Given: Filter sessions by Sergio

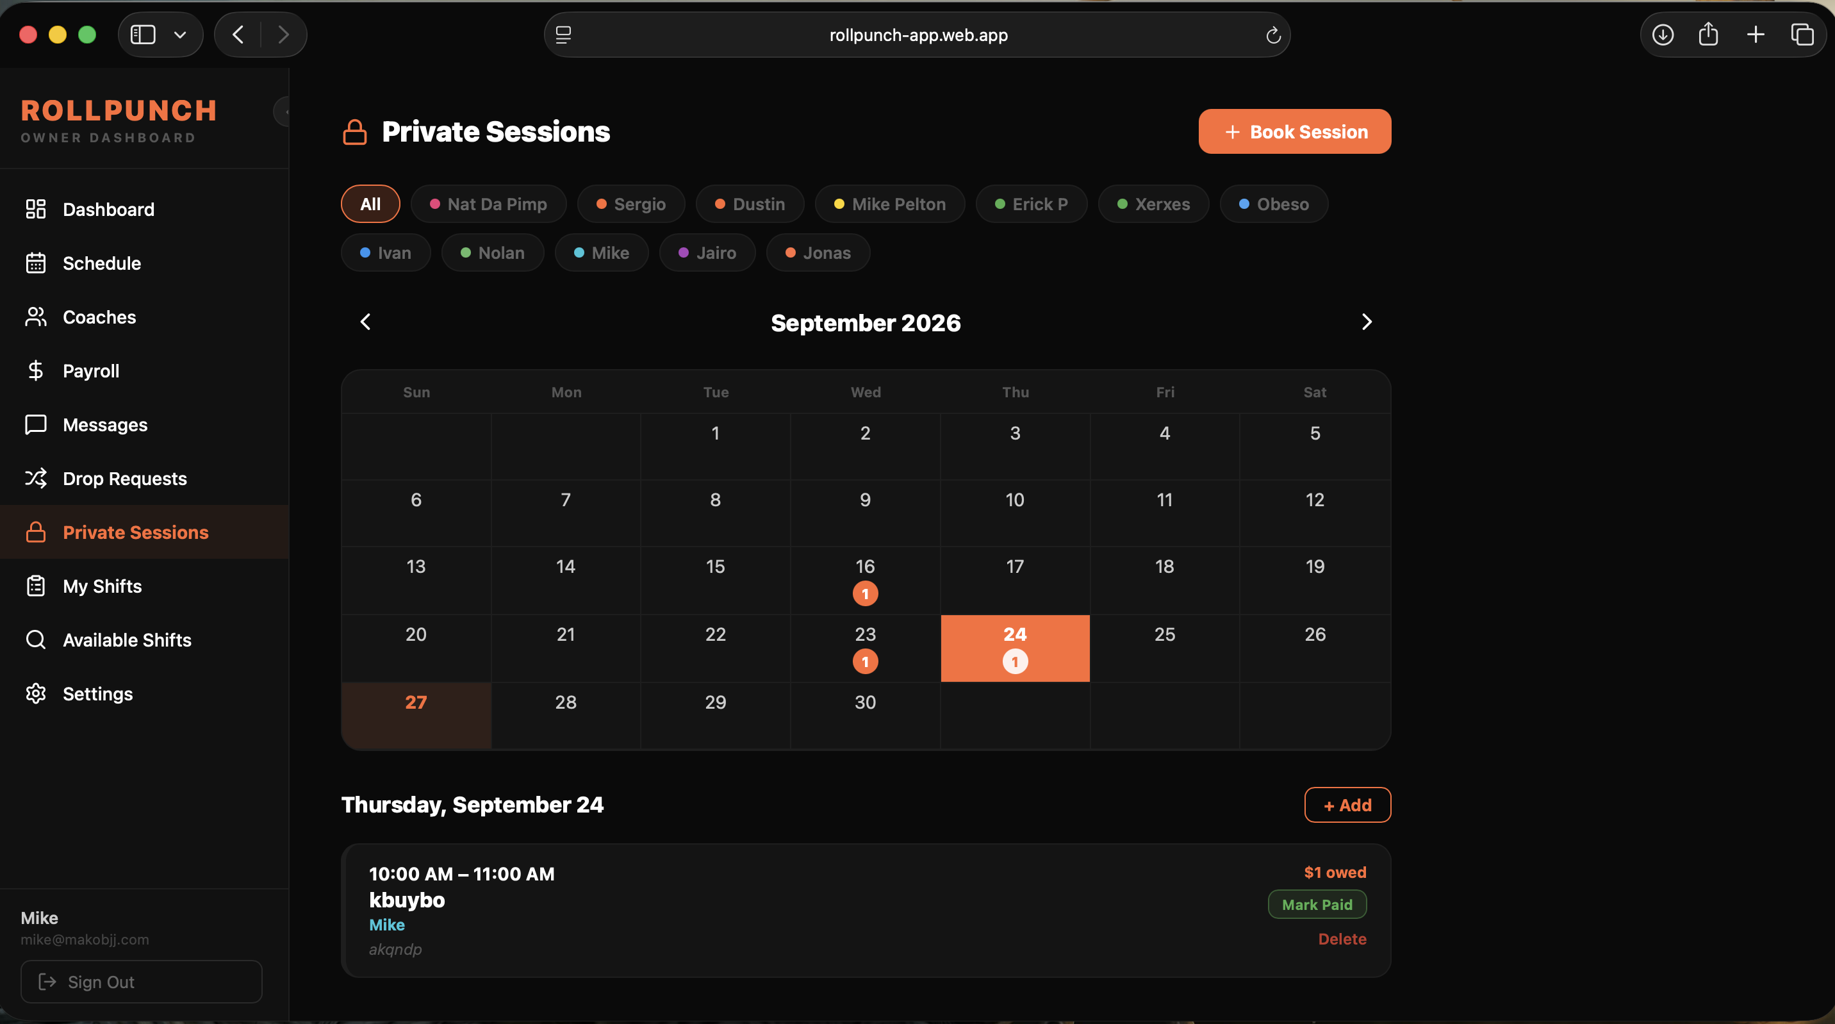Looking at the screenshot, I should pos(631,204).
